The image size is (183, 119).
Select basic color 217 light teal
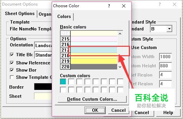[x=94, y=50]
